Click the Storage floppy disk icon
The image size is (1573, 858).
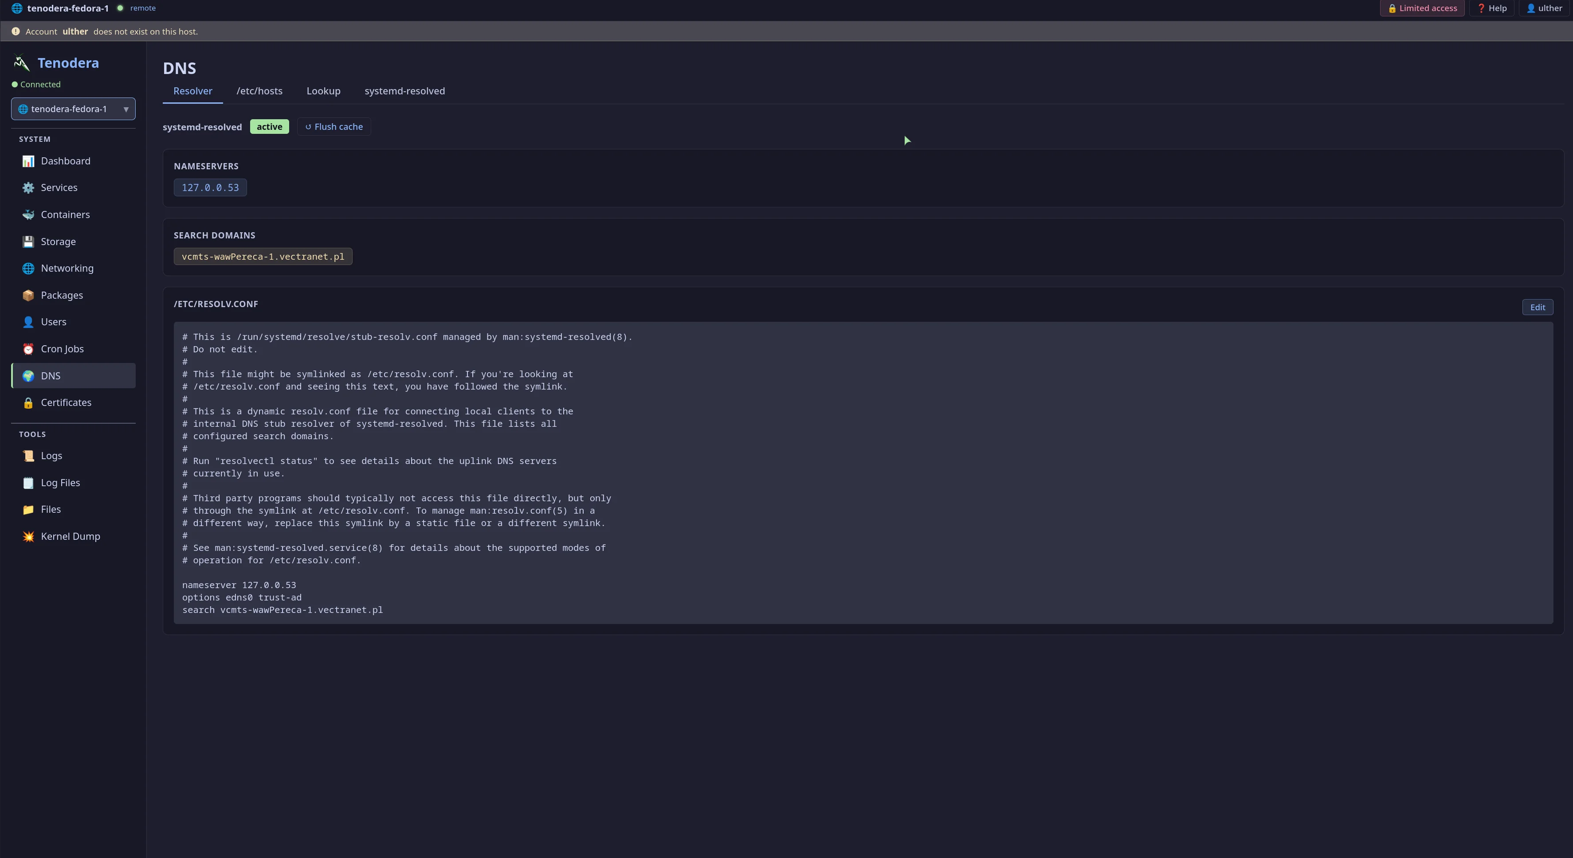[x=28, y=242]
